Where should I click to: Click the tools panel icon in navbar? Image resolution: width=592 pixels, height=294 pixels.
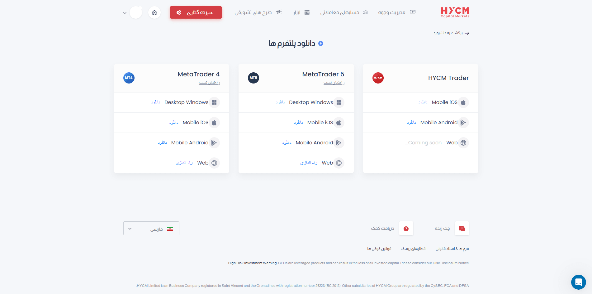307,12
